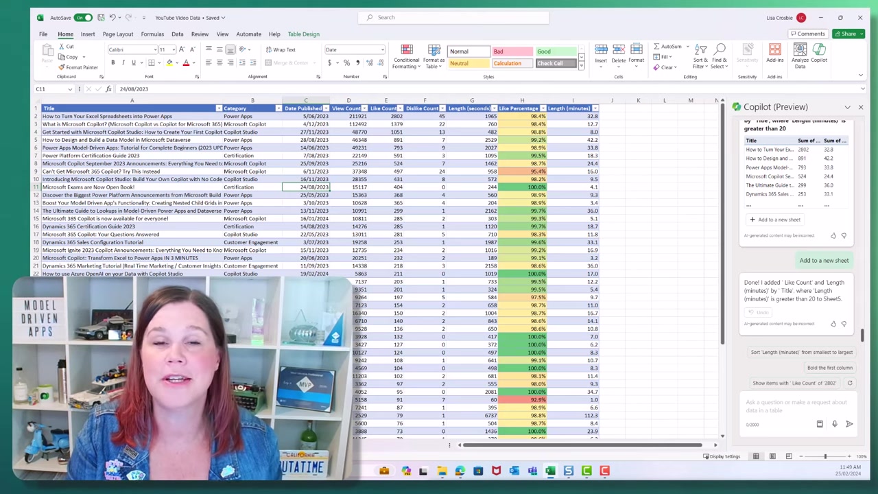The height and width of the screenshot is (494, 878).
Task: Switch to the Table Design tab
Action: (303, 34)
